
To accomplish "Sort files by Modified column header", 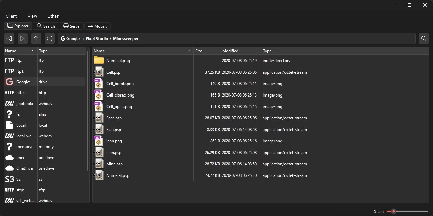I will click(x=241, y=51).
